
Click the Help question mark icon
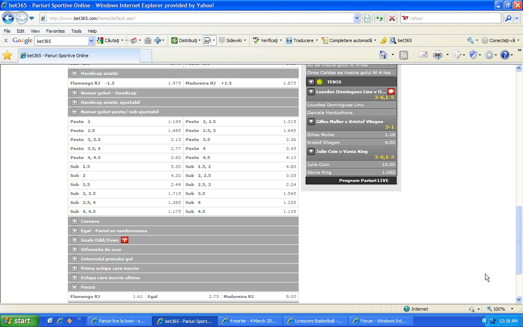(505, 55)
